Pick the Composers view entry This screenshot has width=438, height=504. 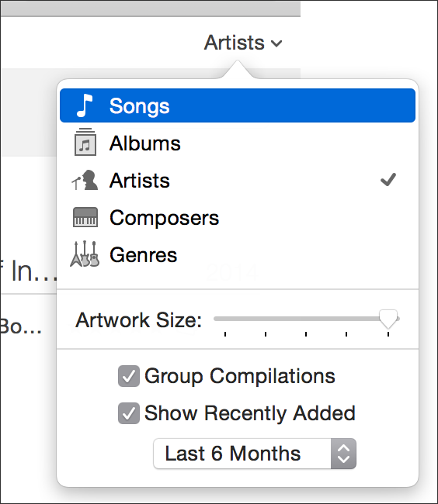[238, 218]
